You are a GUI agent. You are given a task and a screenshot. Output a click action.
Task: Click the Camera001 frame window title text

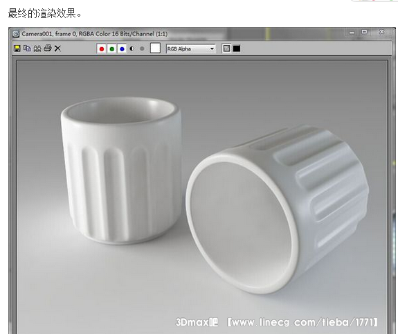[x=94, y=34]
